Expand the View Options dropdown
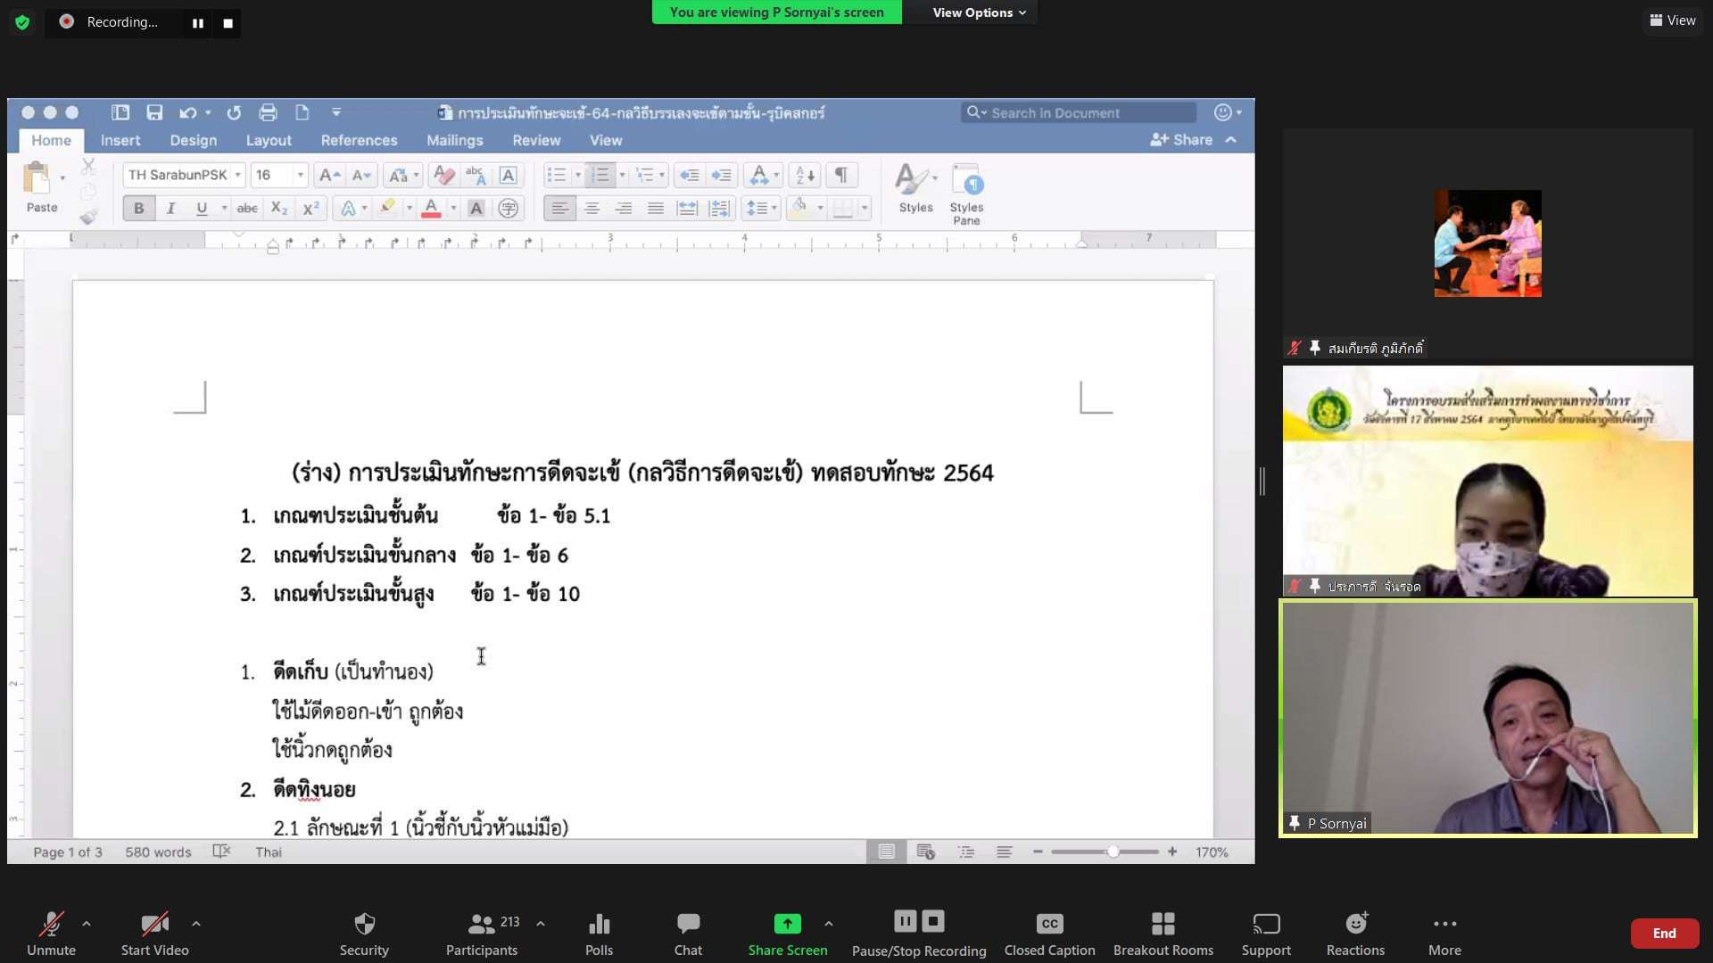The height and width of the screenshot is (963, 1713). (979, 12)
